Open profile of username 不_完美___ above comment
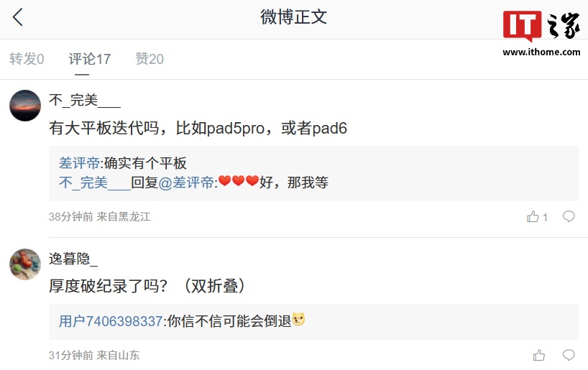The height and width of the screenshot is (370, 588). tap(85, 100)
